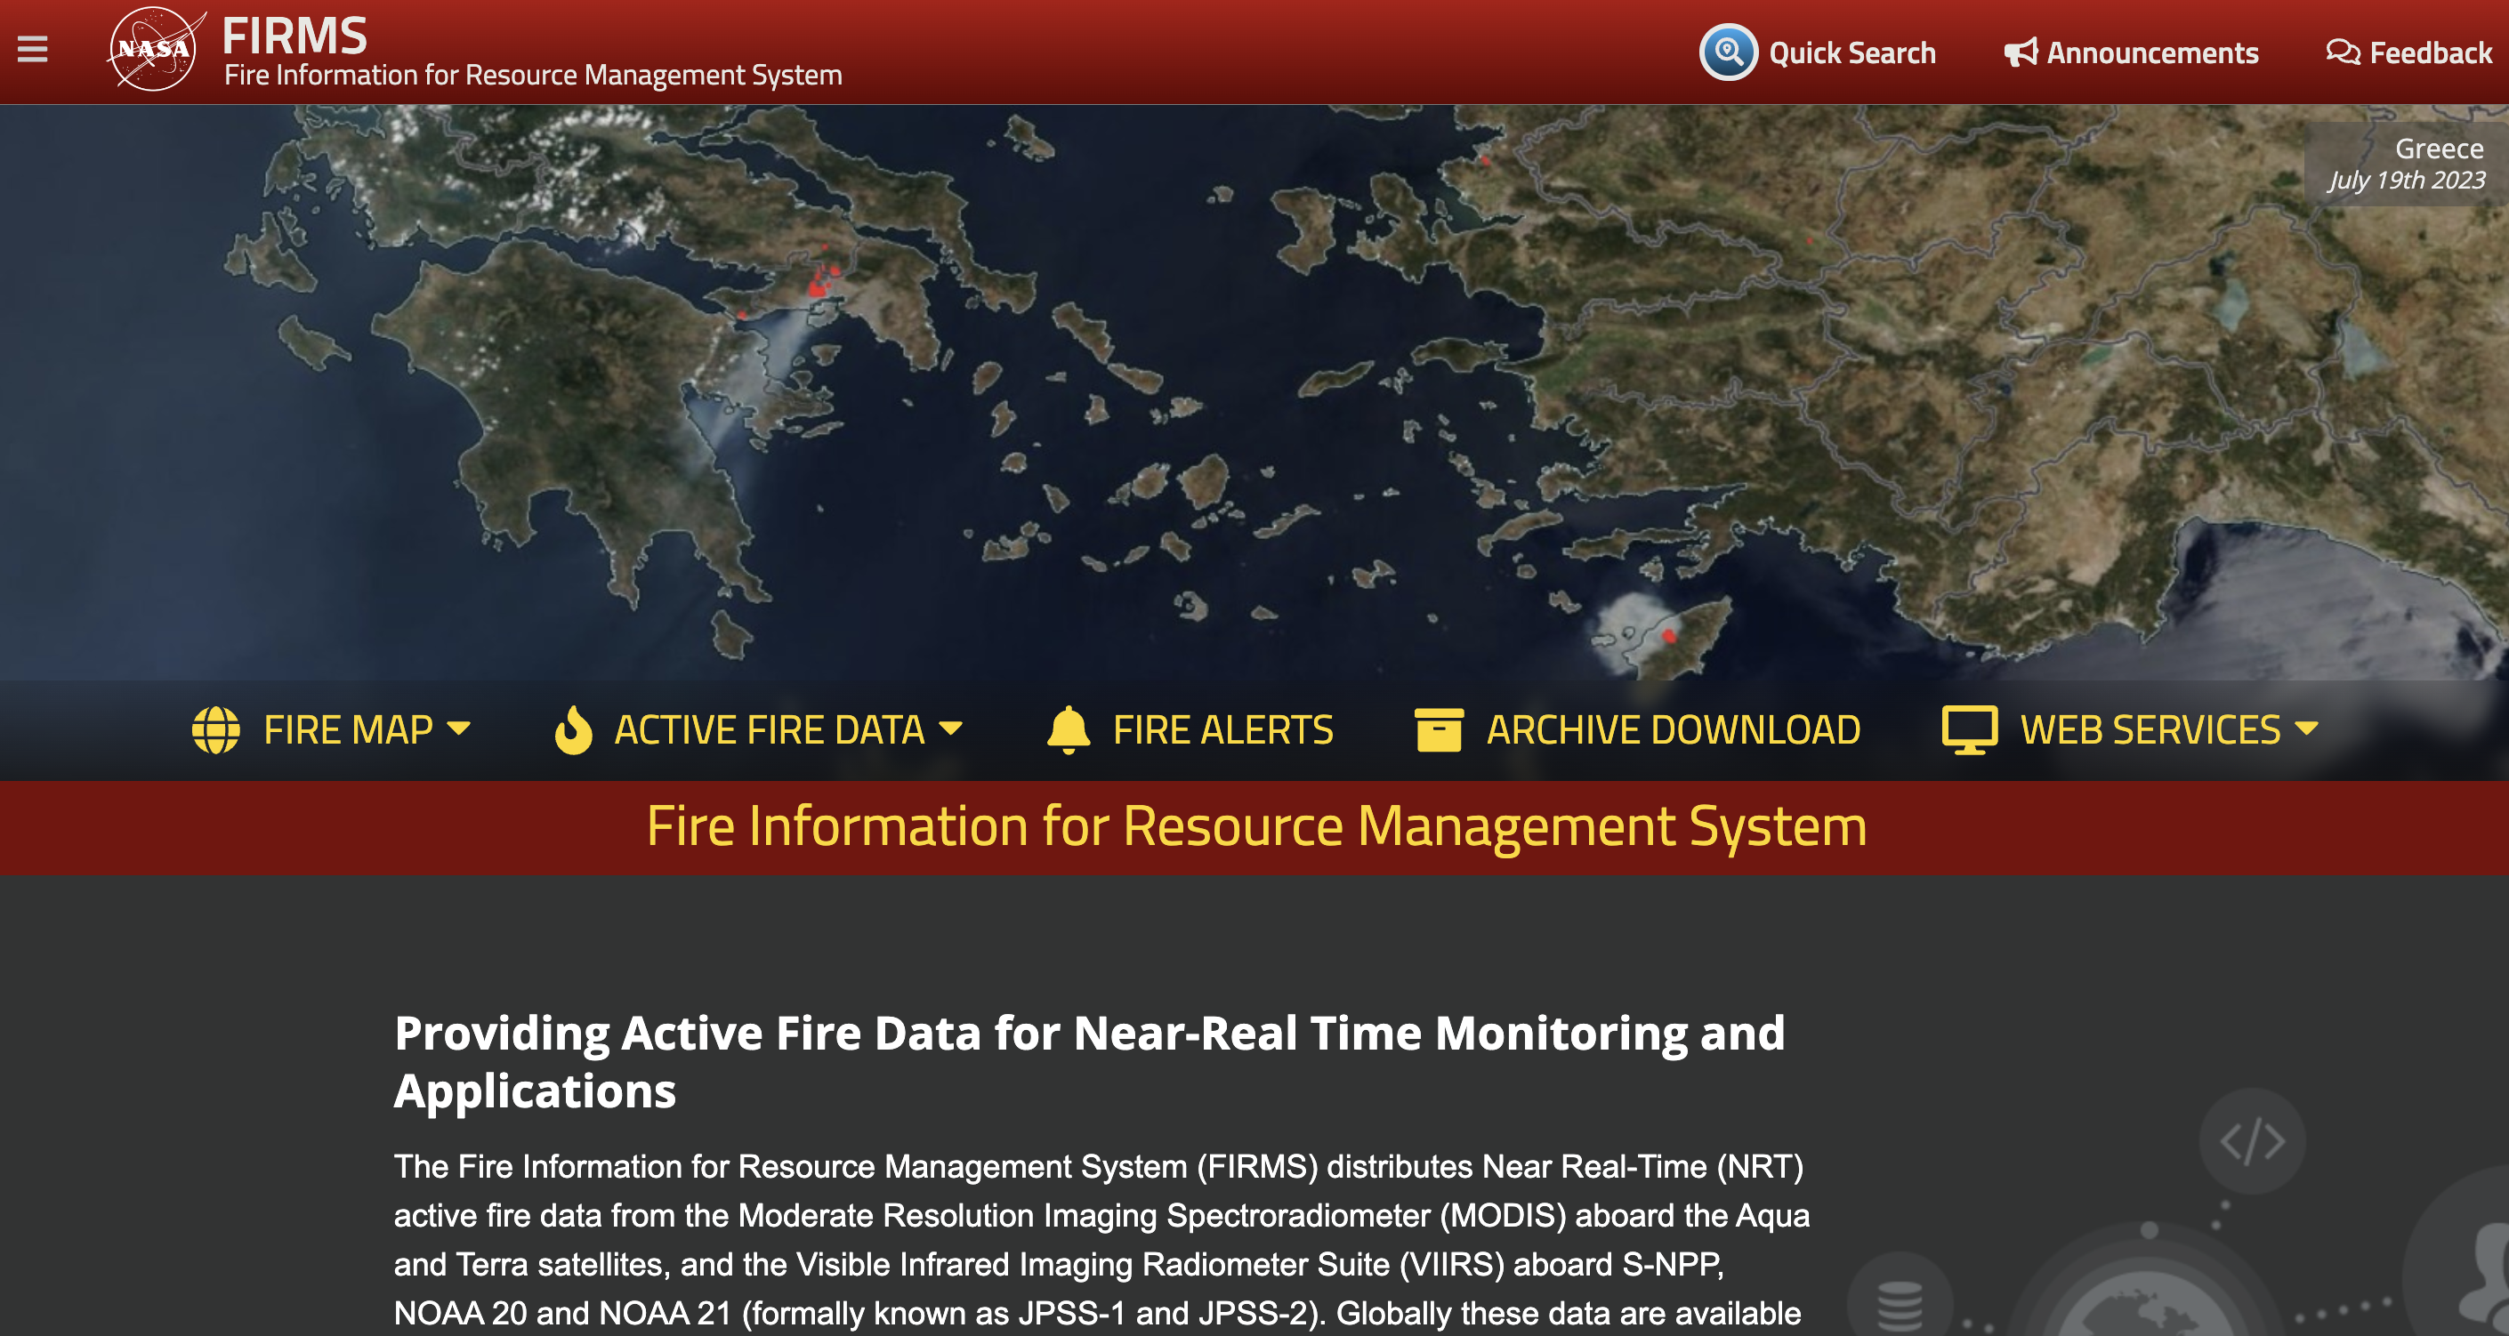Click the Rhodes fire hotspot on image

pyautogui.click(x=1668, y=636)
